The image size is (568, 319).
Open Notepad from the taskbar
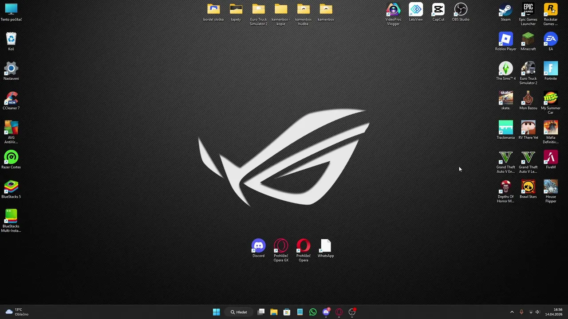point(300,312)
